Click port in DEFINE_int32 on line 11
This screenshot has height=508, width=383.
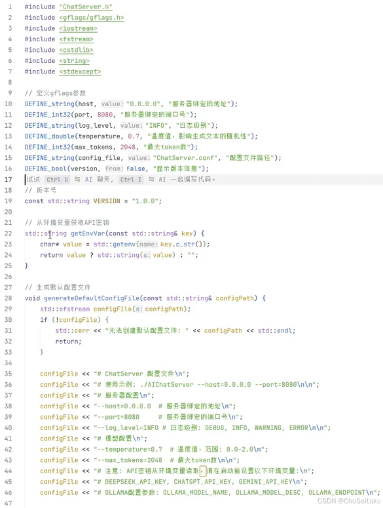[x=82, y=115]
